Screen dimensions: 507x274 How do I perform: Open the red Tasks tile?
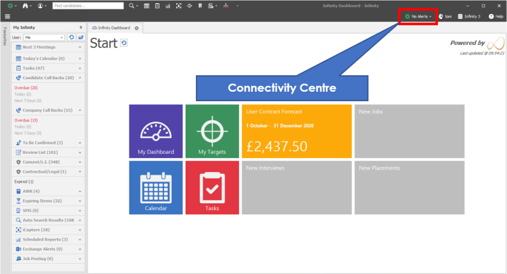[212, 188]
